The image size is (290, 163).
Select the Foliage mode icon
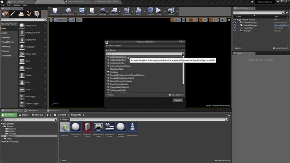(x=29, y=14)
